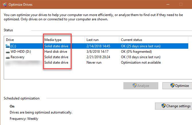This screenshot has height=125, width=192.
Task: Sort by the Media type column header
Action: [53, 40]
